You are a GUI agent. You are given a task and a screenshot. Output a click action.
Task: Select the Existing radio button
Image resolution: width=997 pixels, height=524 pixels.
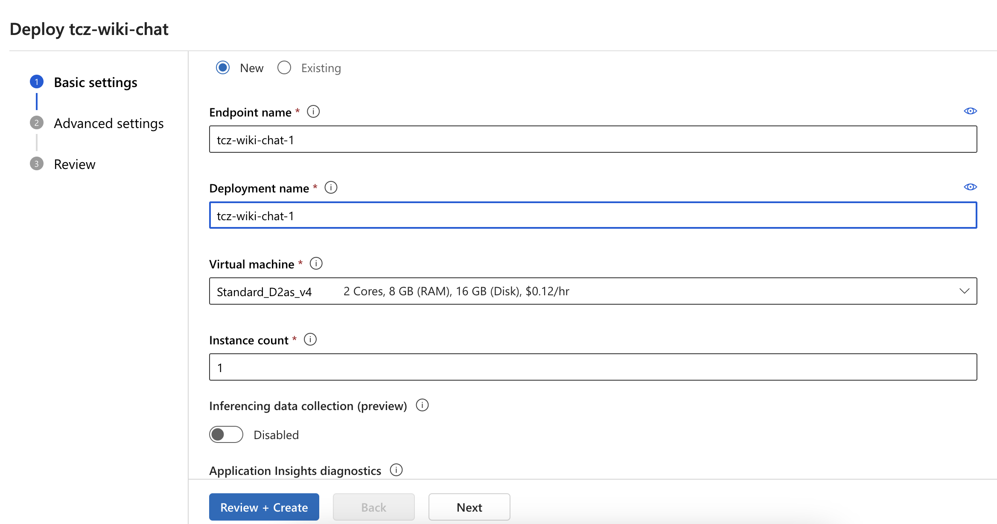click(x=284, y=67)
